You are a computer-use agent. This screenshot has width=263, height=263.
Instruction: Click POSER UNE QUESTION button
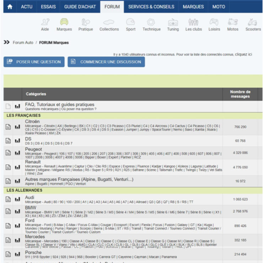(34, 62)
